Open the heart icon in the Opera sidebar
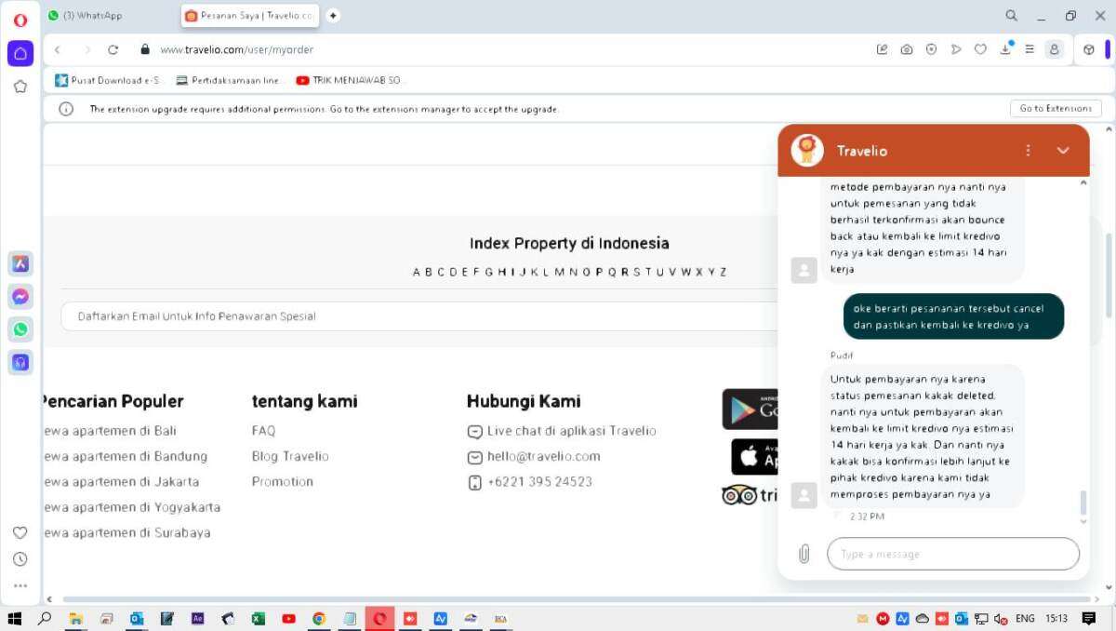 [20, 533]
